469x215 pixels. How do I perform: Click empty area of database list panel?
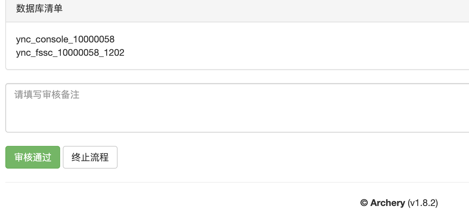(x=284, y=46)
